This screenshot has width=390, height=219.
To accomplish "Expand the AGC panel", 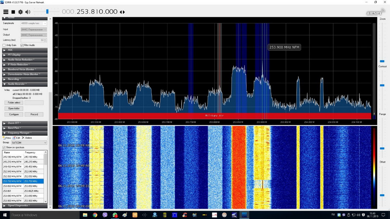I will click(25, 50).
